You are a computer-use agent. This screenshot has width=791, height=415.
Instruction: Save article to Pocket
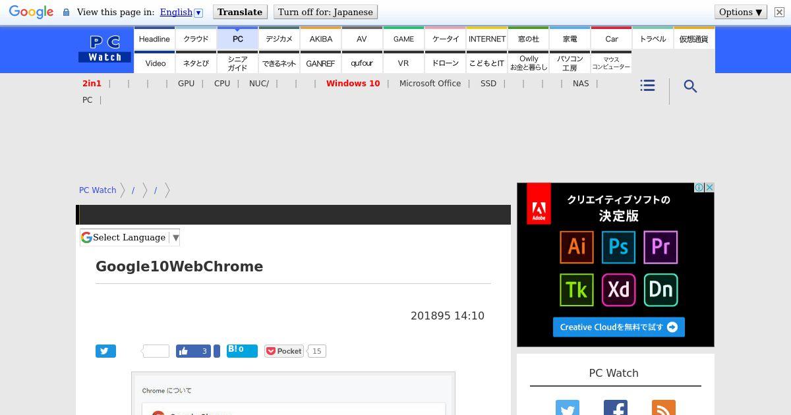tap(284, 351)
